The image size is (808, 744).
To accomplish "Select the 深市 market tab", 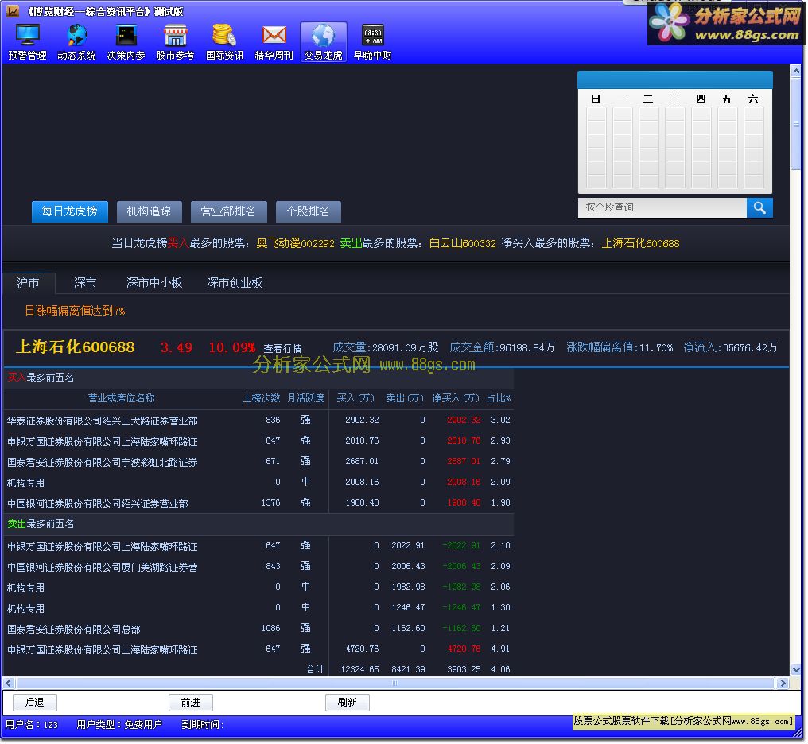I will 85,283.
